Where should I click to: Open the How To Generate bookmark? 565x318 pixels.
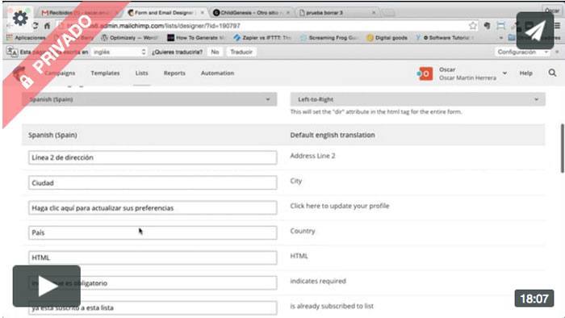tap(195, 37)
